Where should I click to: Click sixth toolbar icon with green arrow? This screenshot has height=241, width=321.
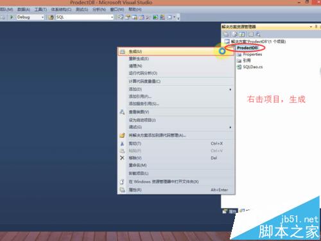(155, 17)
